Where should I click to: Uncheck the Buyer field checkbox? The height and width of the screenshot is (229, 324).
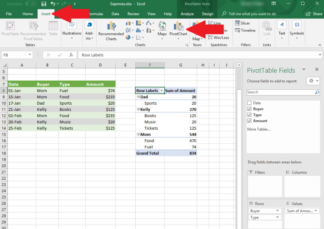pos(249,109)
